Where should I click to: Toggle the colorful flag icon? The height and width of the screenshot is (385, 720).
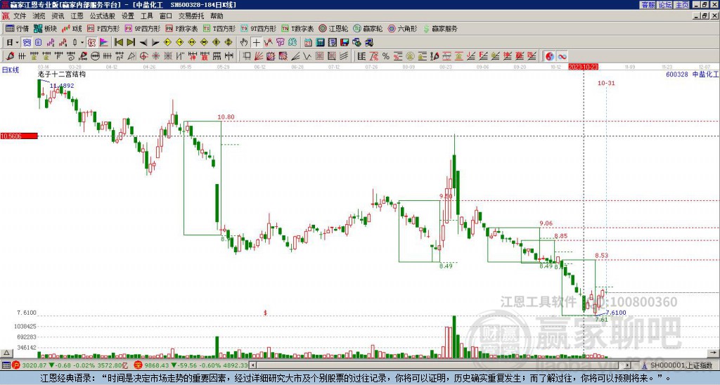point(104,42)
